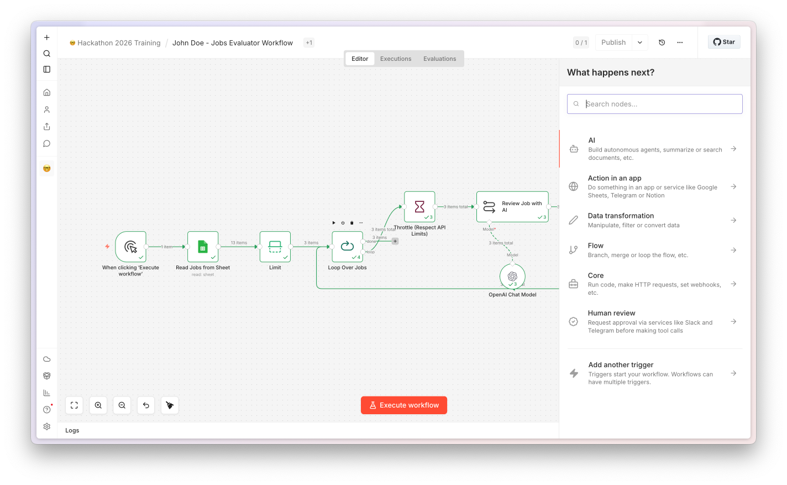Open the search icon in left sidebar
The width and height of the screenshot is (787, 485).
click(47, 54)
